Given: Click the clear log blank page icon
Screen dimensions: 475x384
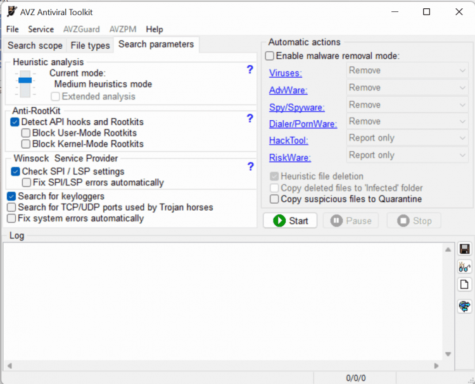Looking at the screenshot, I should click(464, 285).
